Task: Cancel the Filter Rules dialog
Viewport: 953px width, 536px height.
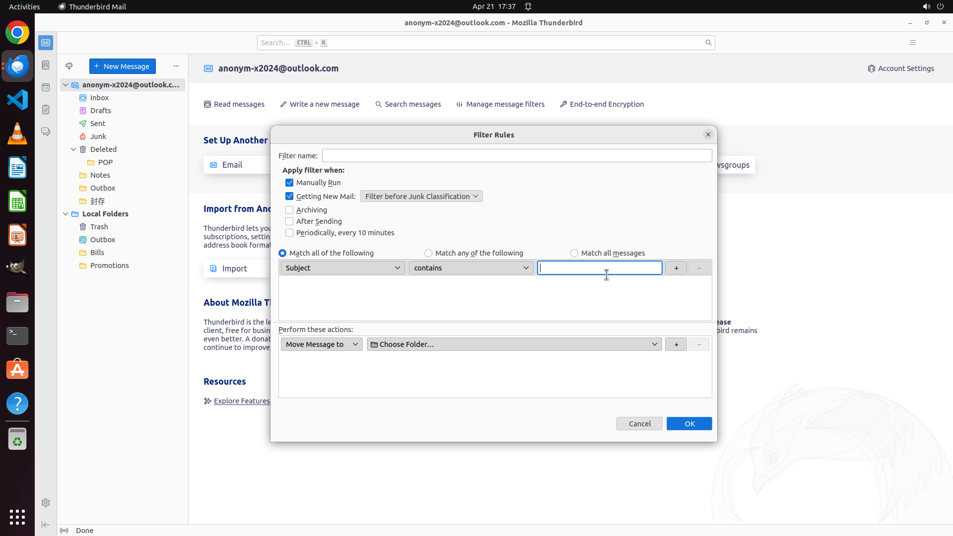Action: [639, 423]
